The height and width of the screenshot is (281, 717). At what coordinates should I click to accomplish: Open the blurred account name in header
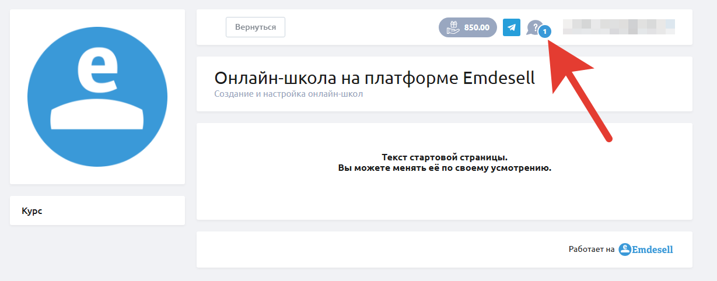[x=618, y=27]
